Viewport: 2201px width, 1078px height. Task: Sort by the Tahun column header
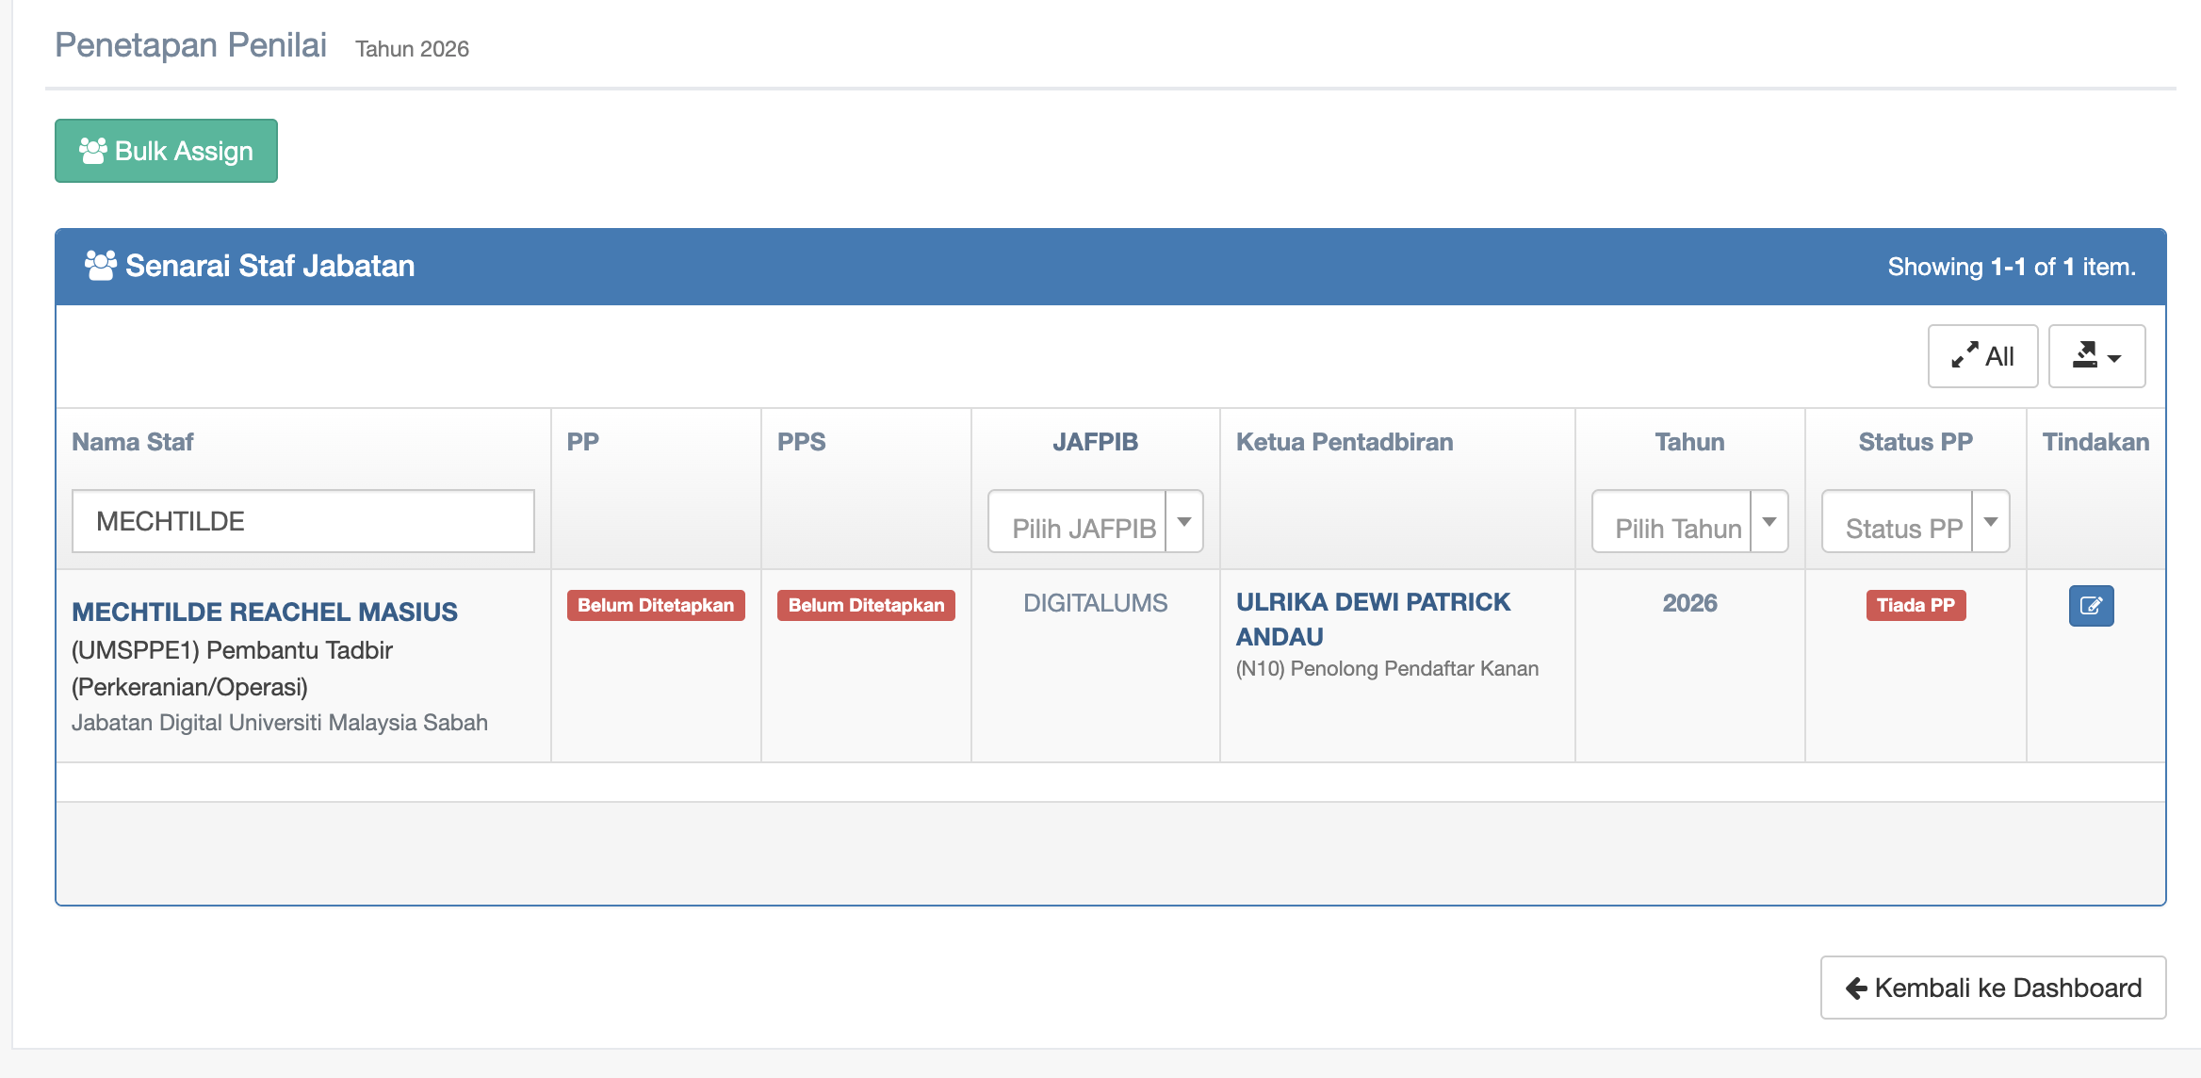coord(1689,442)
